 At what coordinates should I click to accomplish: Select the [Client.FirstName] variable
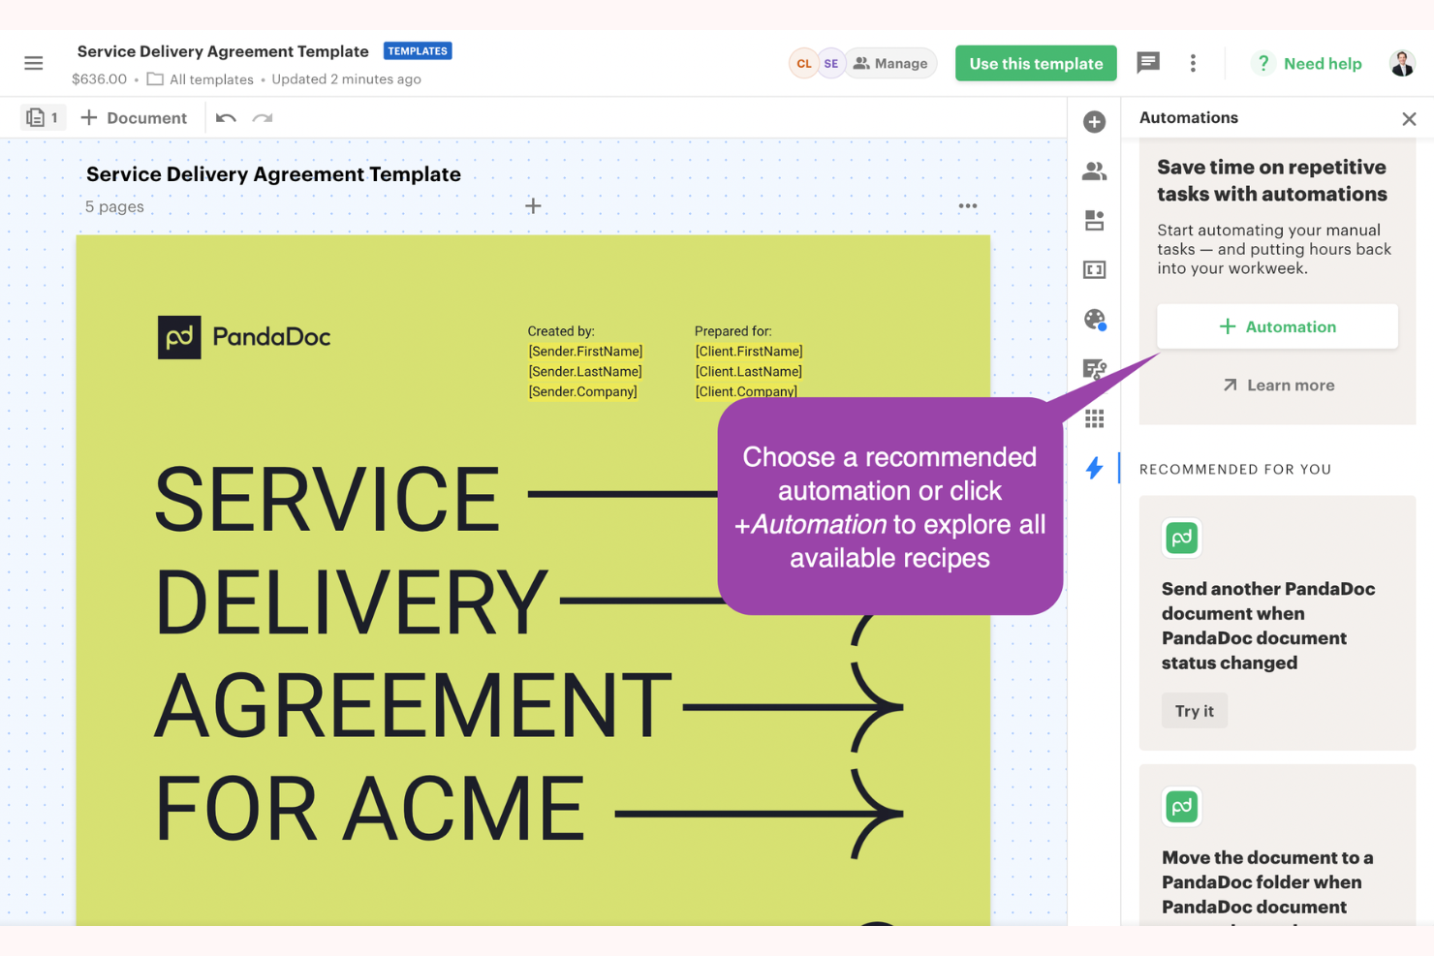(749, 352)
